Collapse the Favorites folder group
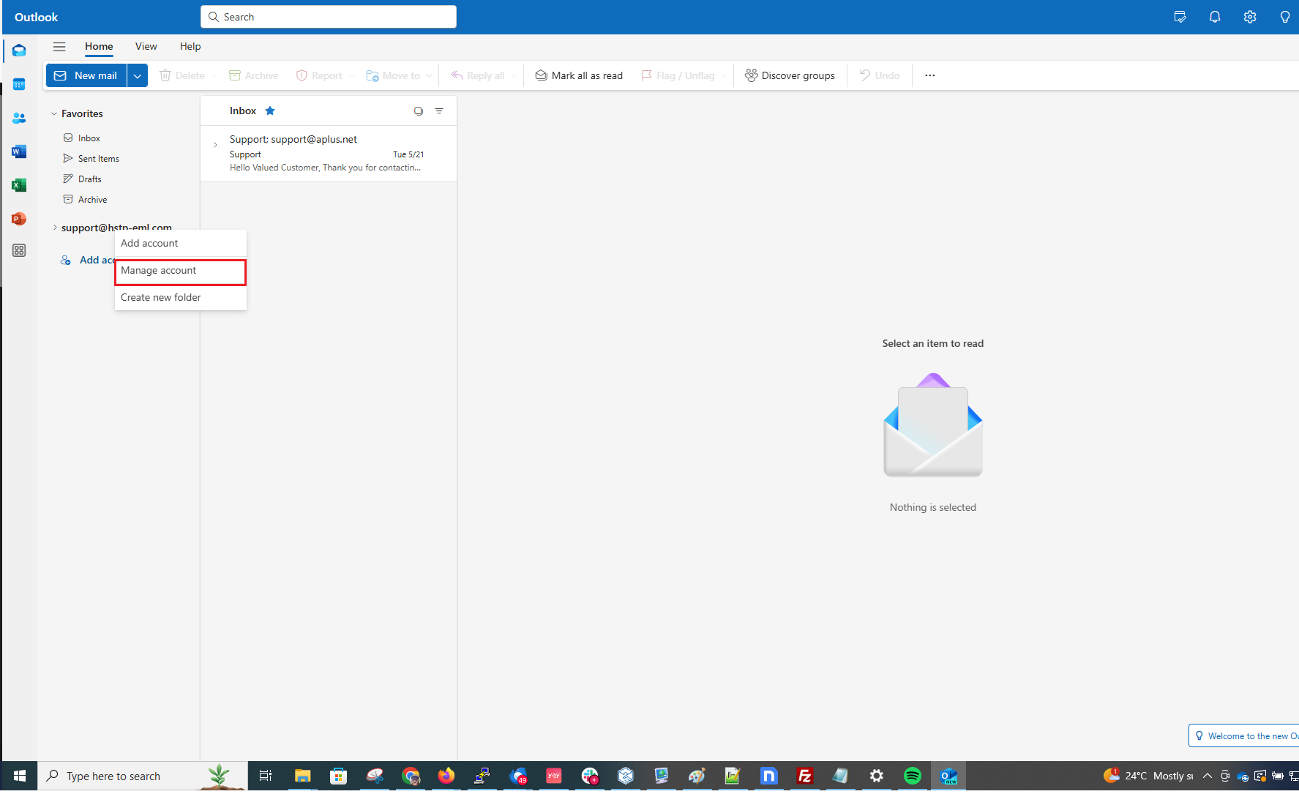 pos(54,114)
